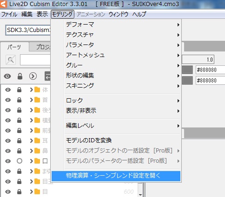Click the 1.0 value field
225x197 pixels.
click(x=198, y=59)
